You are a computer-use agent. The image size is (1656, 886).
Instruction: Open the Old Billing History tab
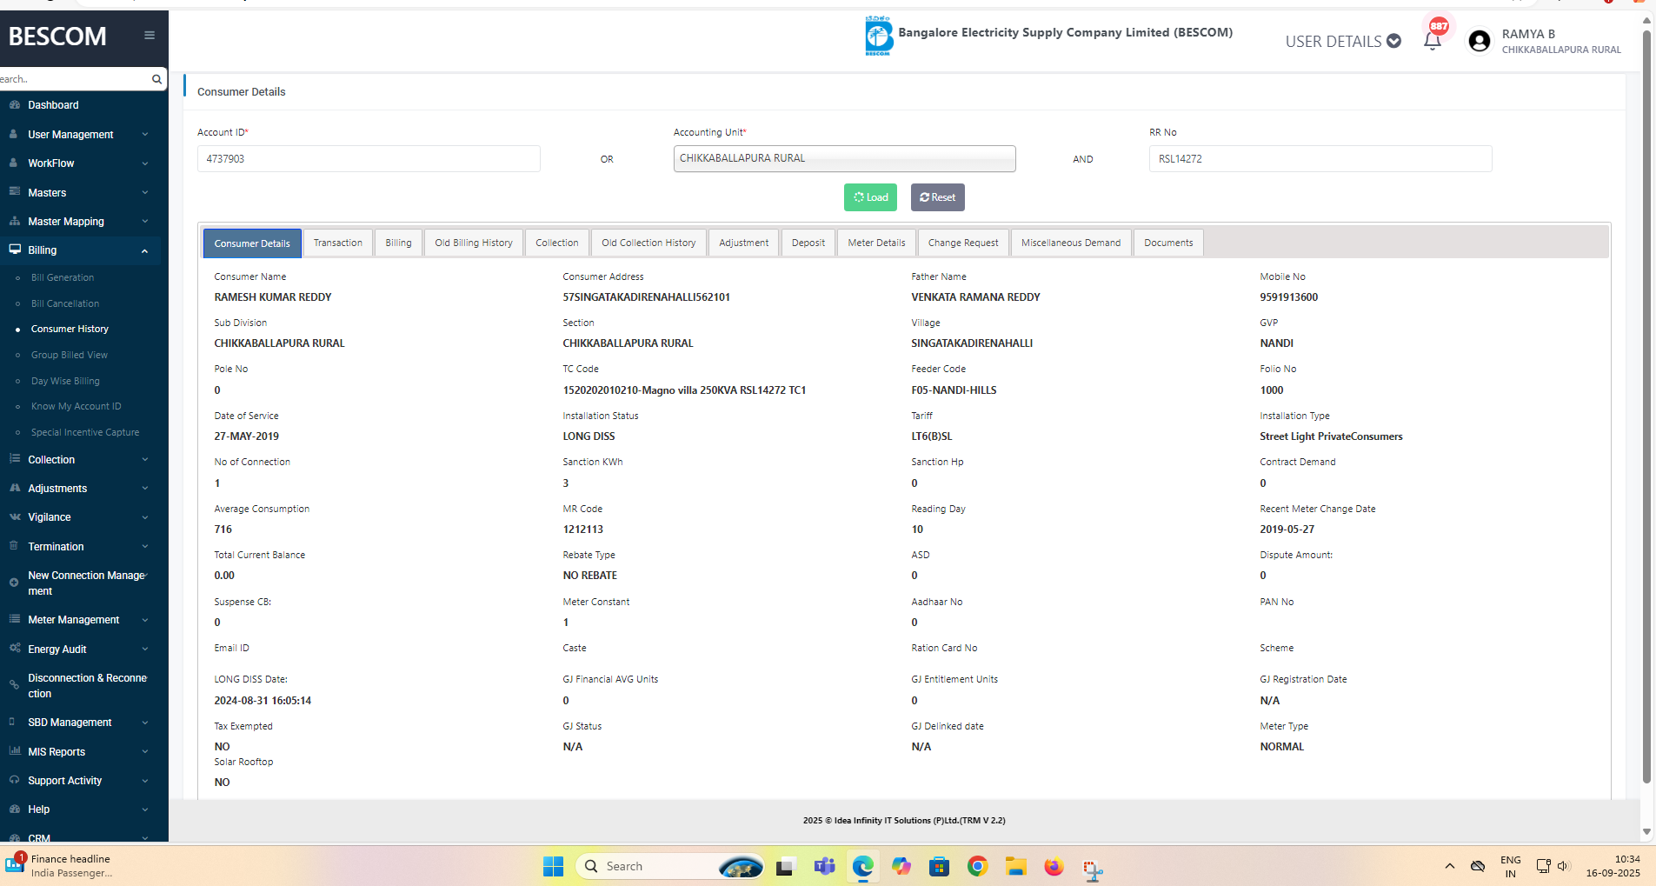(x=474, y=243)
